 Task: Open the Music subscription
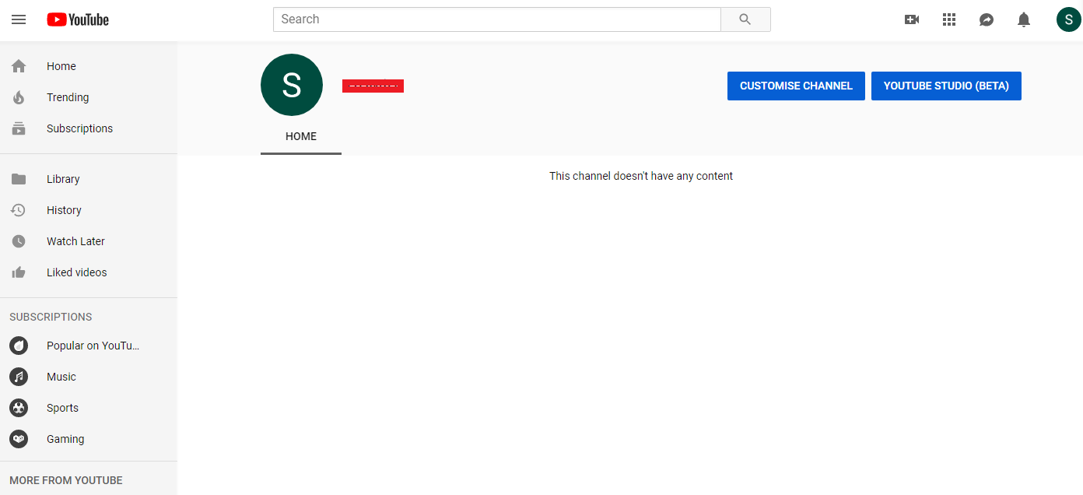click(x=89, y=377)
